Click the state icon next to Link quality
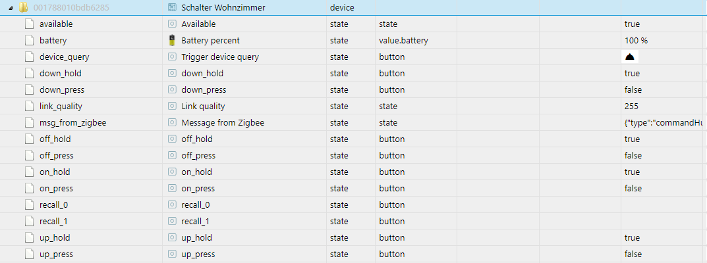This screenshot has height=263, width=707. click(x=172, y=106)
